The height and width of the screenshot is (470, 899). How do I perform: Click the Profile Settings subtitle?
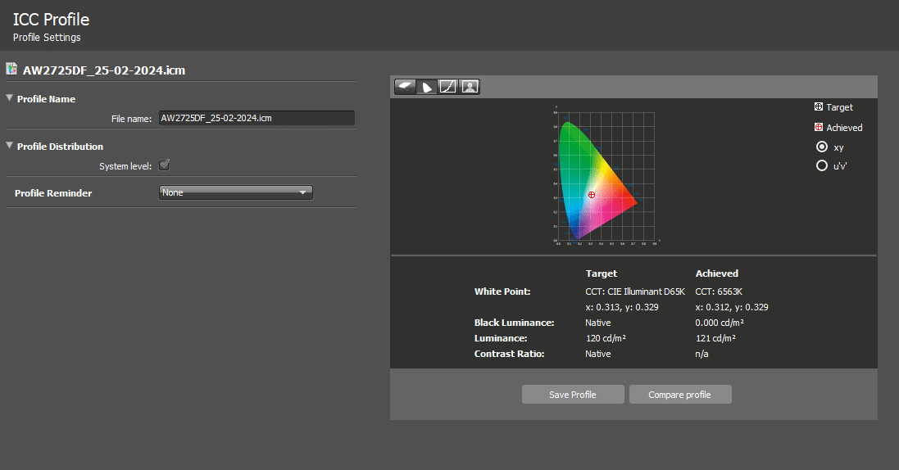coord(47,38)
